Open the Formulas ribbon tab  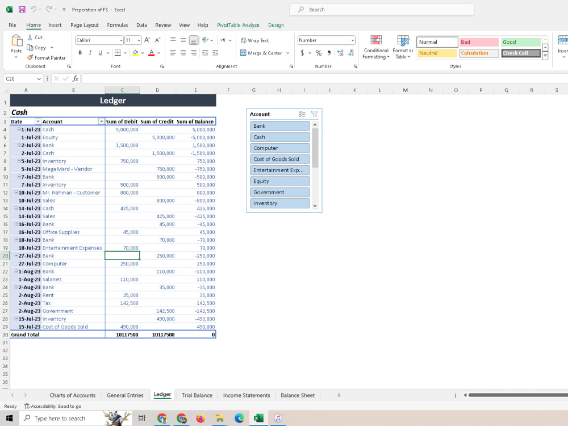click(118, 25)
